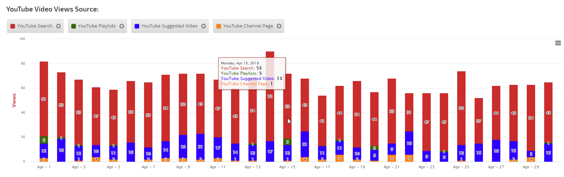Image resolution: width=564 pixels, height=177 pixels.
Task: Click the orange YouTube Channel Page swatch
Action: pos(219,26)
